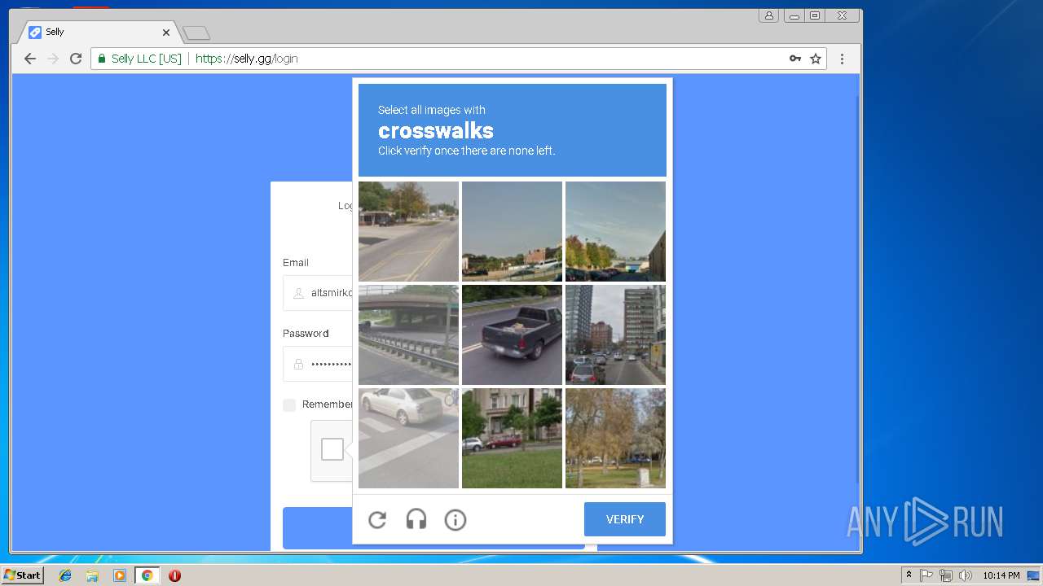Click the browser forward arrow
The height and width of the screenshot is (586, 1043).
coord(53,59)
